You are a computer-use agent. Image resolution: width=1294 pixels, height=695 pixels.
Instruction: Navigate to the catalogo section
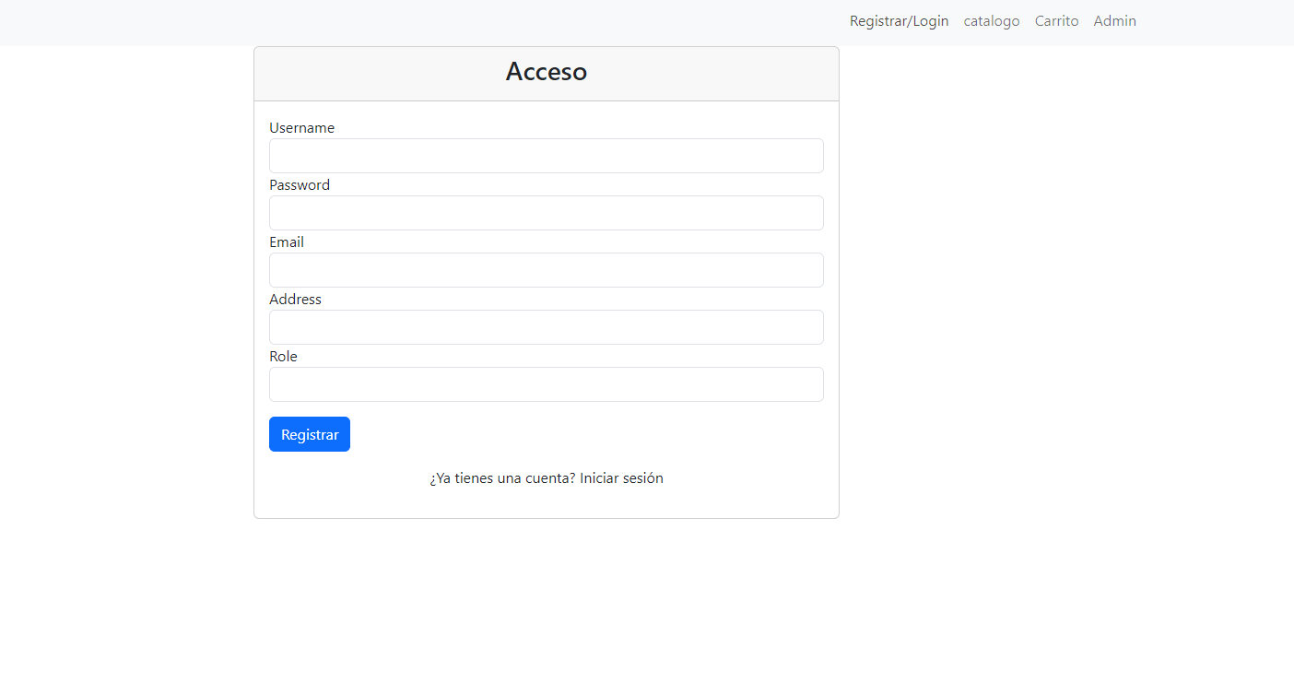click(991, 20)
